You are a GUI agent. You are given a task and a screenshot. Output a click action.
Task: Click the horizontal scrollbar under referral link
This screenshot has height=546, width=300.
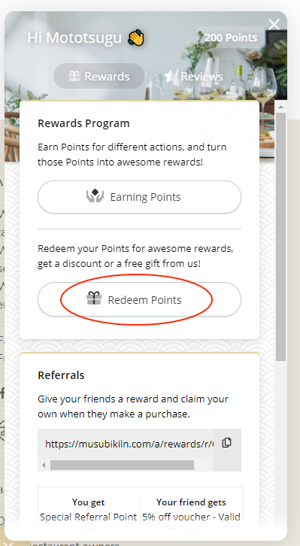click(x=122, y=466)
